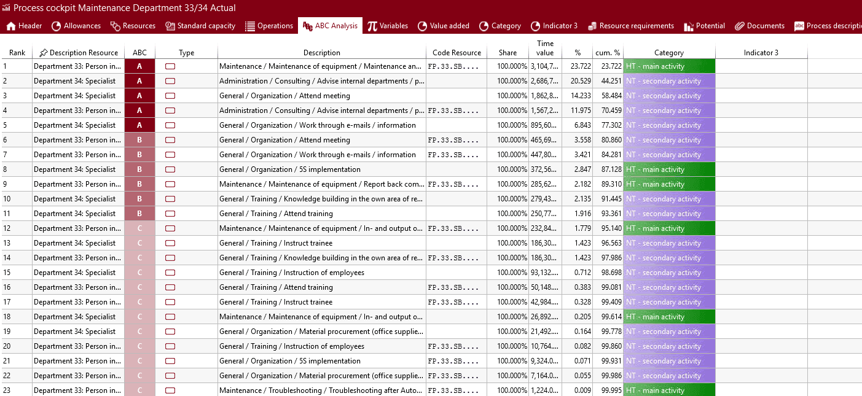Click the Potential chart icon
Image resolution: width=862 pixels, height=396 pixels.
688,26
